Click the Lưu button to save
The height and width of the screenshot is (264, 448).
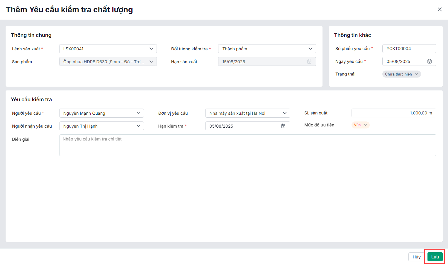click(435, 257)
